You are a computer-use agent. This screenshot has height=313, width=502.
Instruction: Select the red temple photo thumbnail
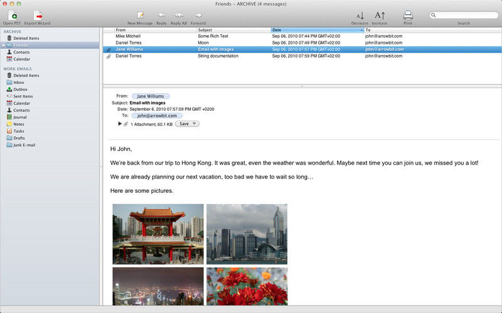(x=158, y=233)
